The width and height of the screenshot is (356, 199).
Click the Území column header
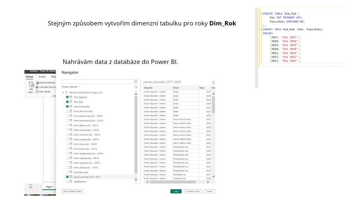point(186,88)
